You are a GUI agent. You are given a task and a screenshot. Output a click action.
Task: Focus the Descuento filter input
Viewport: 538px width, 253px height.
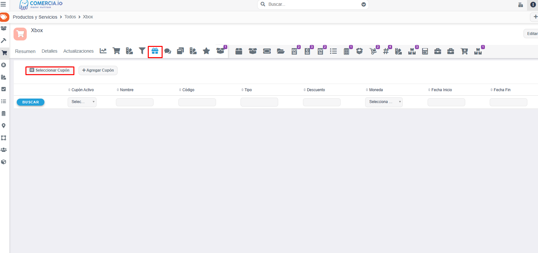(x=322, y=102)
